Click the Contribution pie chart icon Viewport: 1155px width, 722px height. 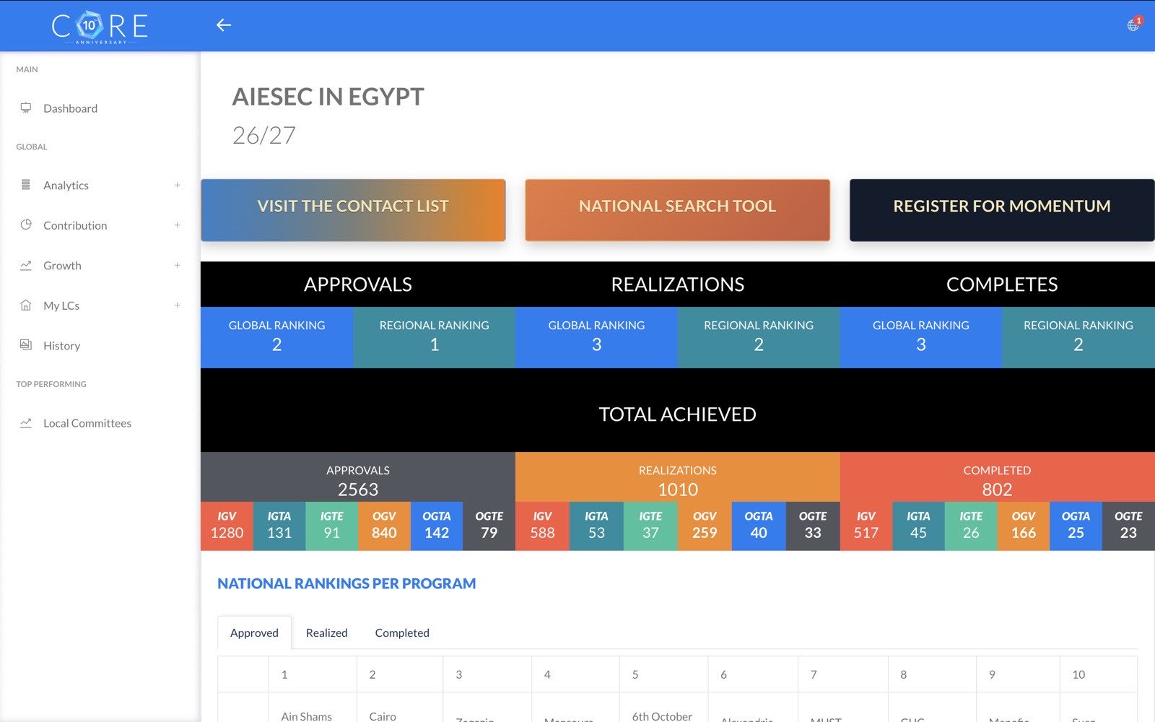pos(26,225)
